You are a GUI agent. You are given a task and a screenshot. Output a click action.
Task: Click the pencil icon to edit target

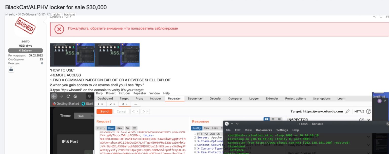click(x=347, y=111)
